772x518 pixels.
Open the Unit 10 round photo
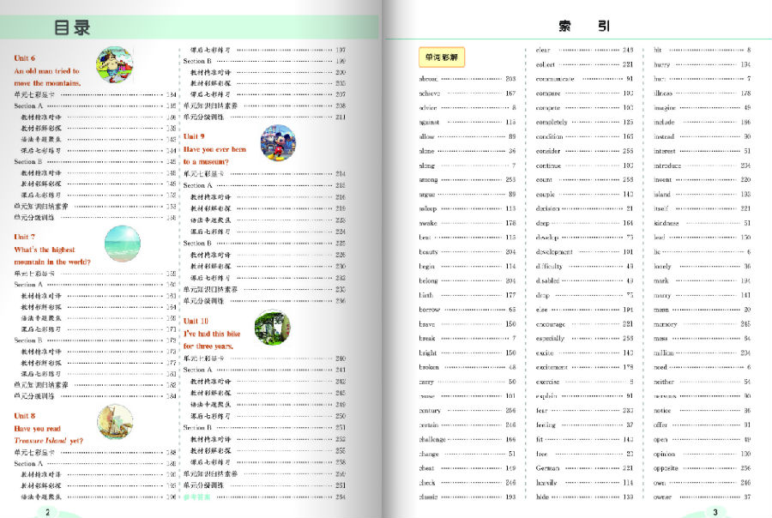tap(272, 328)
